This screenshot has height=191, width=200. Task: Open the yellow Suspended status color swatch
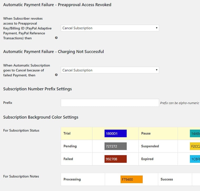pyautogui.click(x=195, y=146)
